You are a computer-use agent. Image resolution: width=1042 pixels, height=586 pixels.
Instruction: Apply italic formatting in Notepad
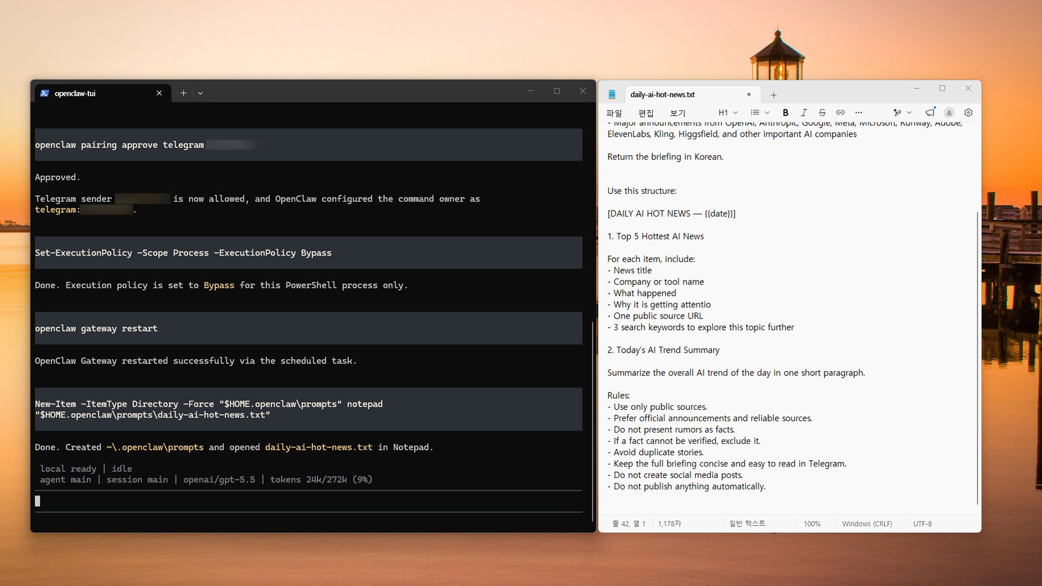coord(804,112)
